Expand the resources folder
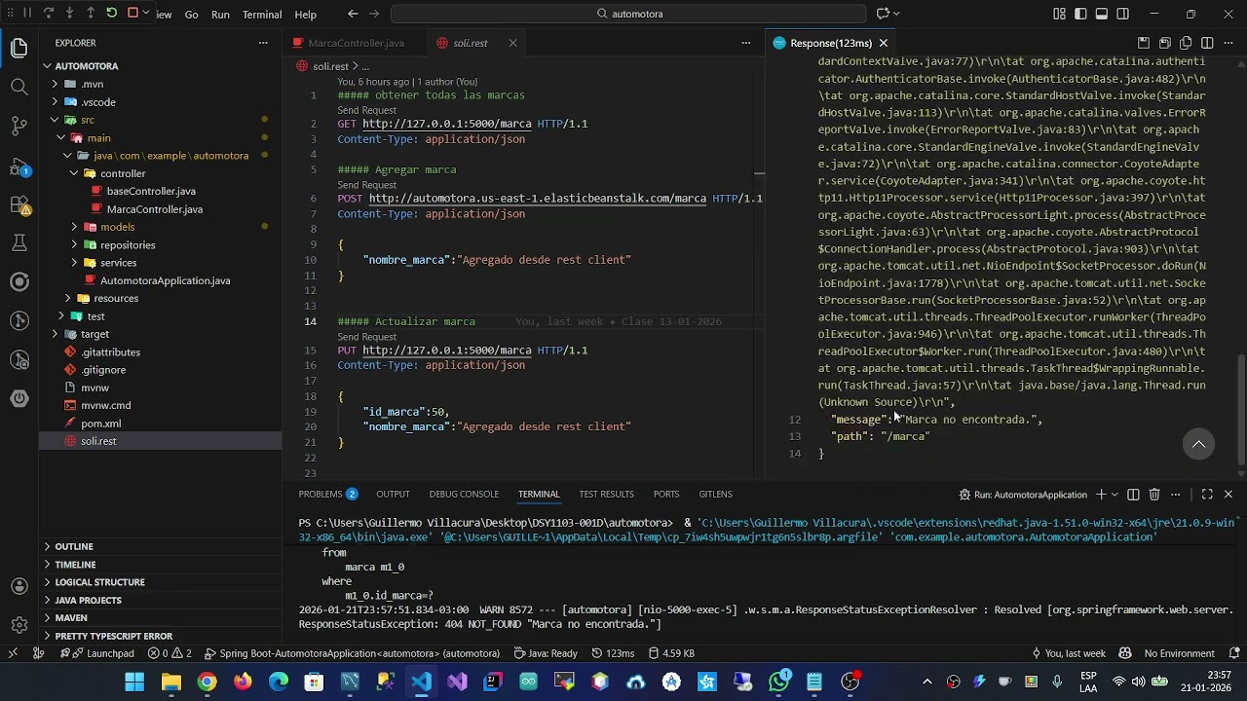The height and width of the screenshot is (701, 1247). [x=67, y=298]
